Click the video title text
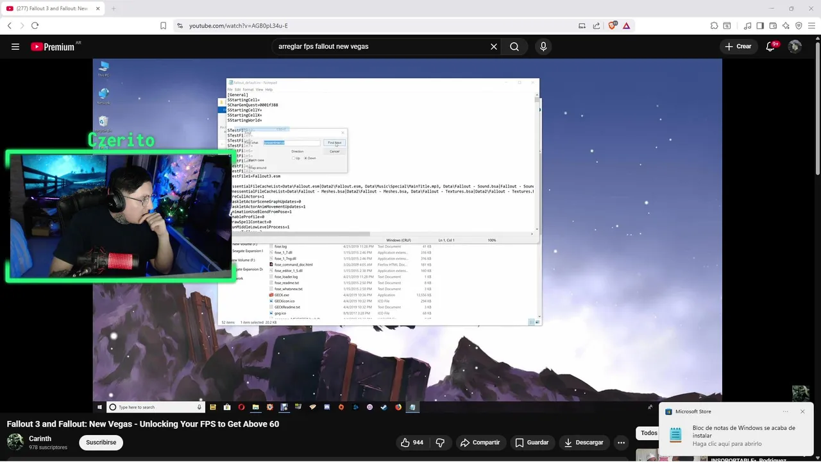The width and height of the screenshot is (821, 462). [143, 424]
